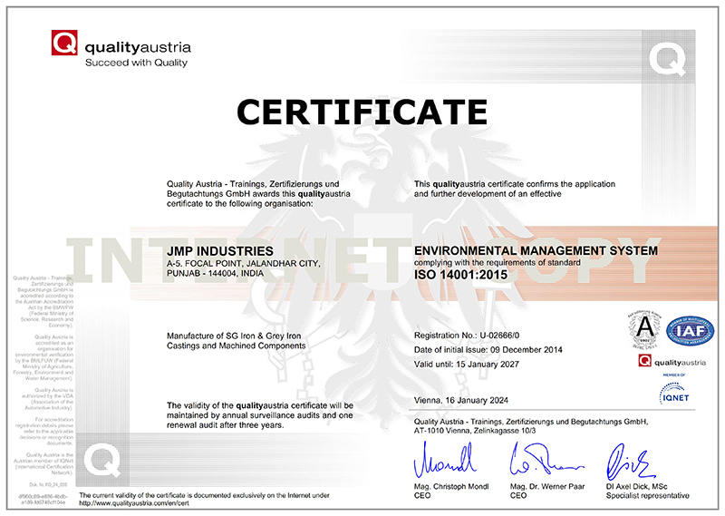Click the current validity footer note
The height and width of the screenshot is (516, 725).
(205, 500)
